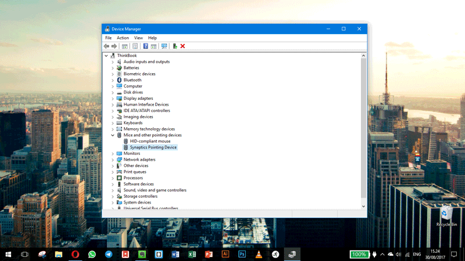Open the Recycle Bin desktop icon
Viewport: 465px width, 261px height.
(x=446, y=213)
